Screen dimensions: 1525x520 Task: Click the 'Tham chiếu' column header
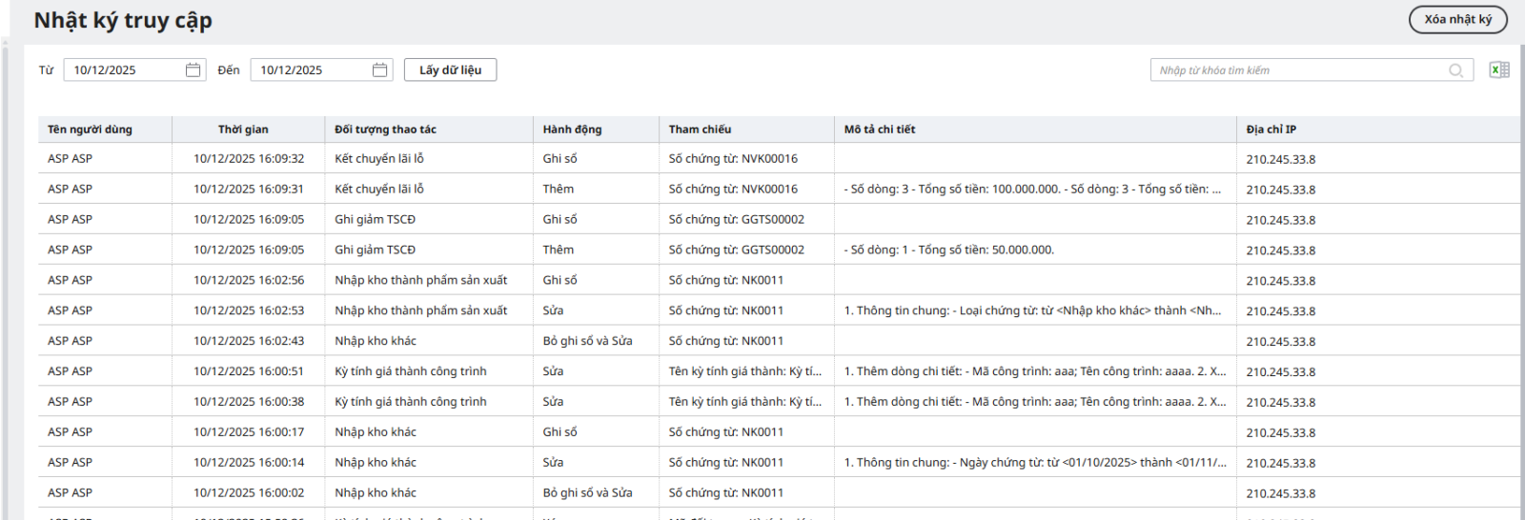click(x=700, y=130)
